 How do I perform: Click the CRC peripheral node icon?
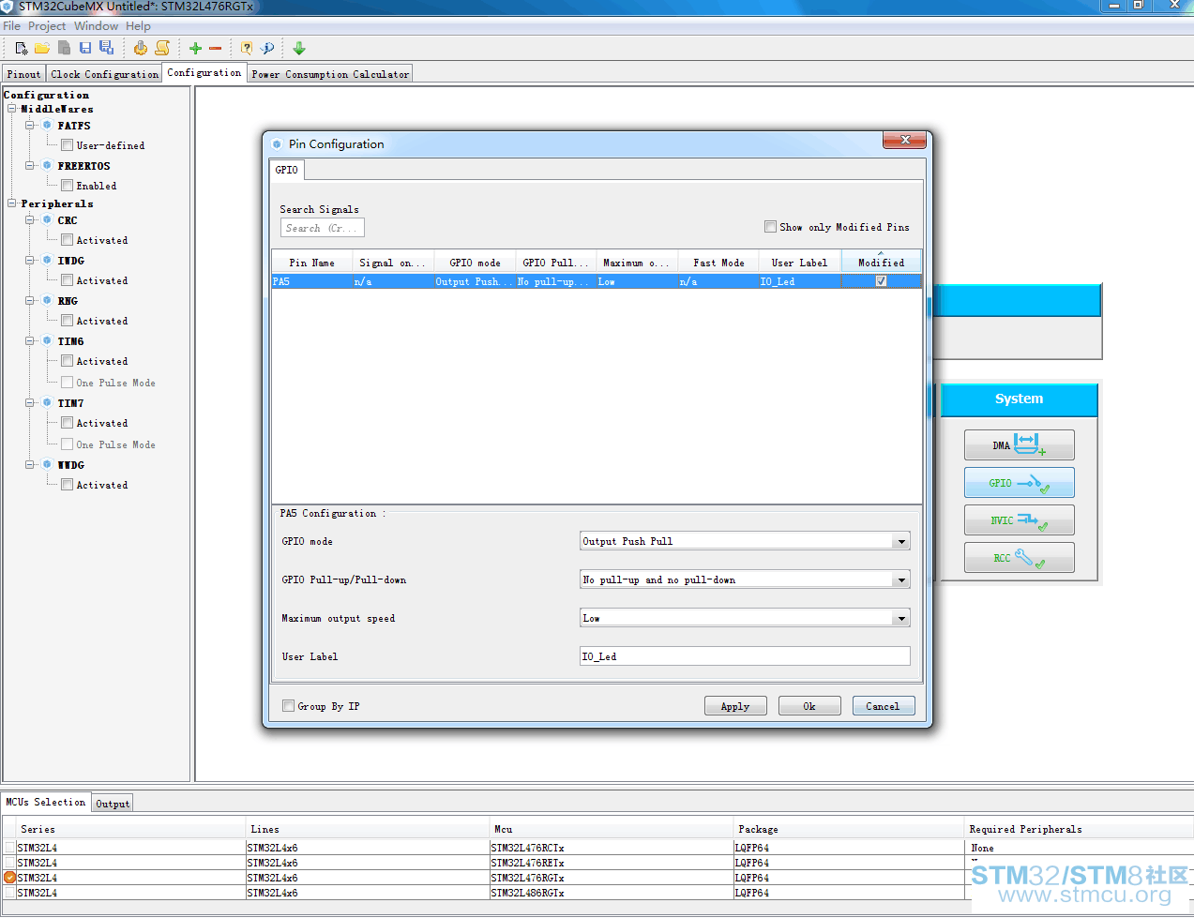(x=47, y=219)
